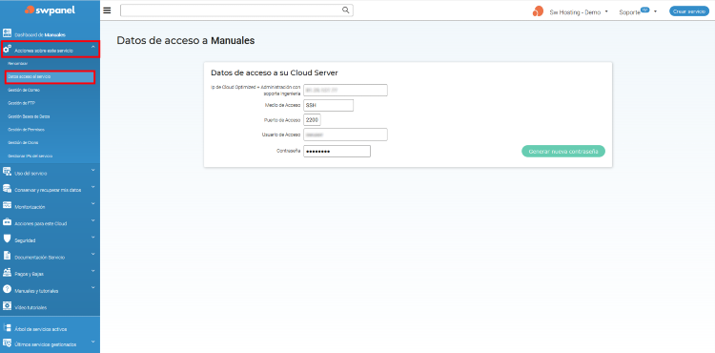Screen dimensions: 715x353
Task: Expand Pagos y Bajas chevron
Action: 93,271
